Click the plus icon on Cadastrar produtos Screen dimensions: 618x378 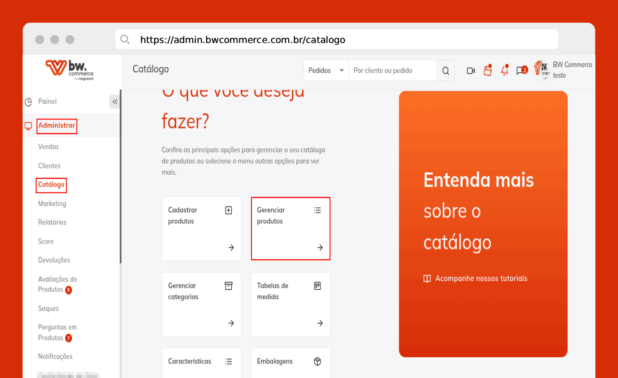pos(228,210)
